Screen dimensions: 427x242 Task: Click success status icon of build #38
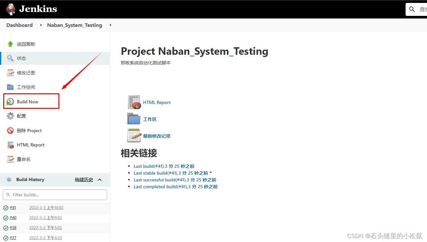coord(6,228)
